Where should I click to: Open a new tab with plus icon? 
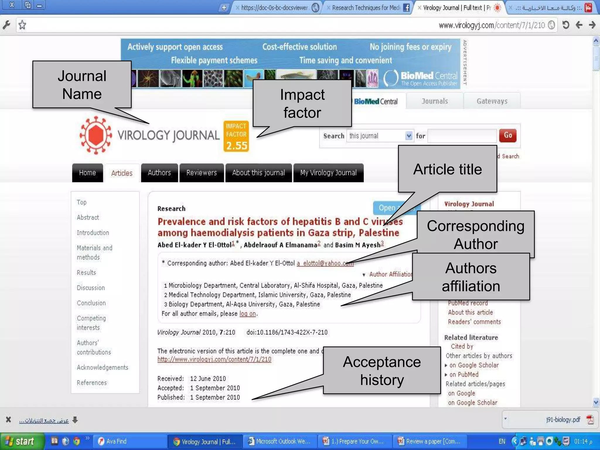tap(224, 8)
